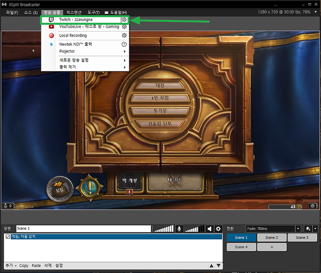Click Hearthstone options gear in preview

click(x=313, y=206)
